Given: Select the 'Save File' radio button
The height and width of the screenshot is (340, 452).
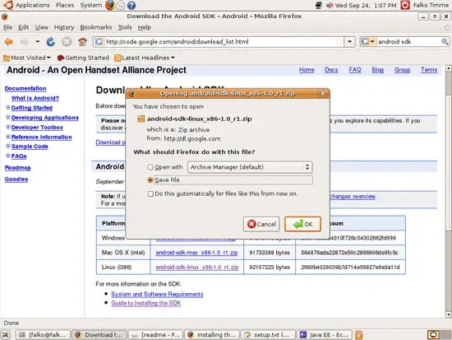Looking at the screenshot, I should pos(150,180).
